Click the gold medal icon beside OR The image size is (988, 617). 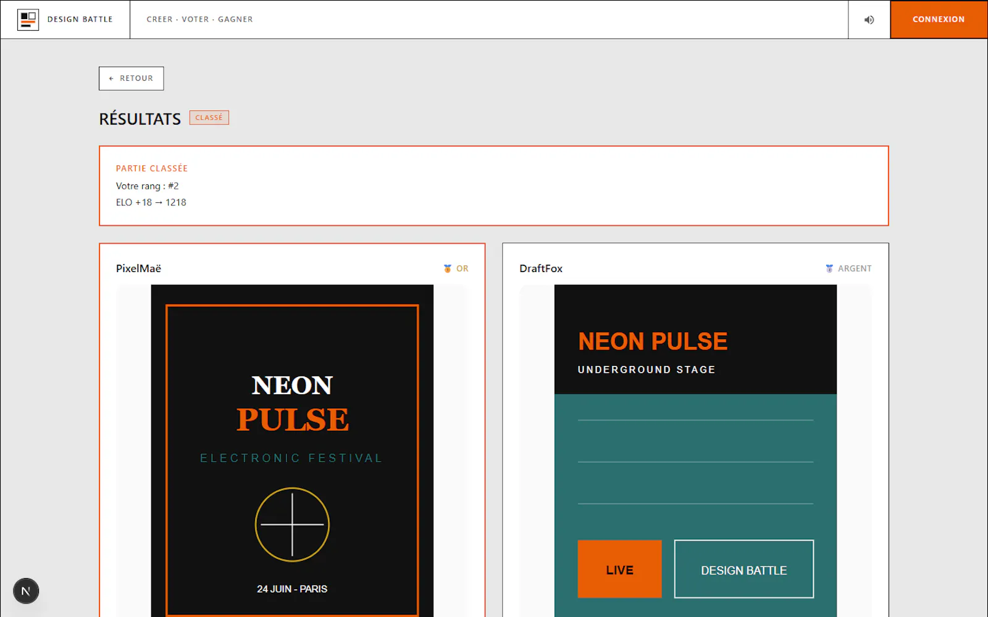[448, 268]
